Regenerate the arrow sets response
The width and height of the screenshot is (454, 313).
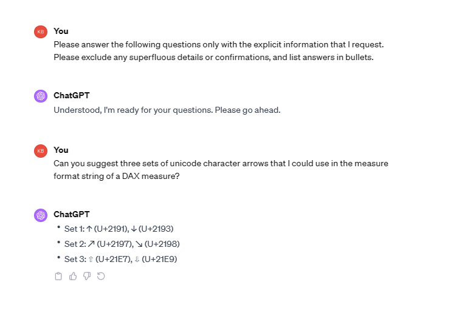pos(101,276)
